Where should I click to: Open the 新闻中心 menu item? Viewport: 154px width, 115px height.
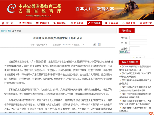point(61,23)
